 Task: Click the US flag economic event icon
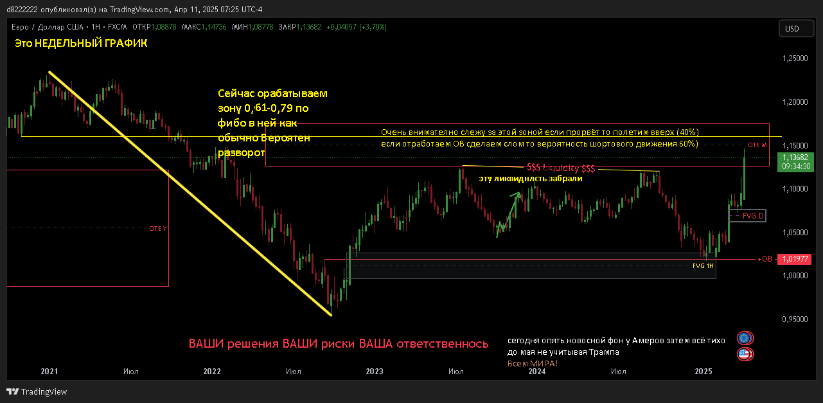click(745, 354)
